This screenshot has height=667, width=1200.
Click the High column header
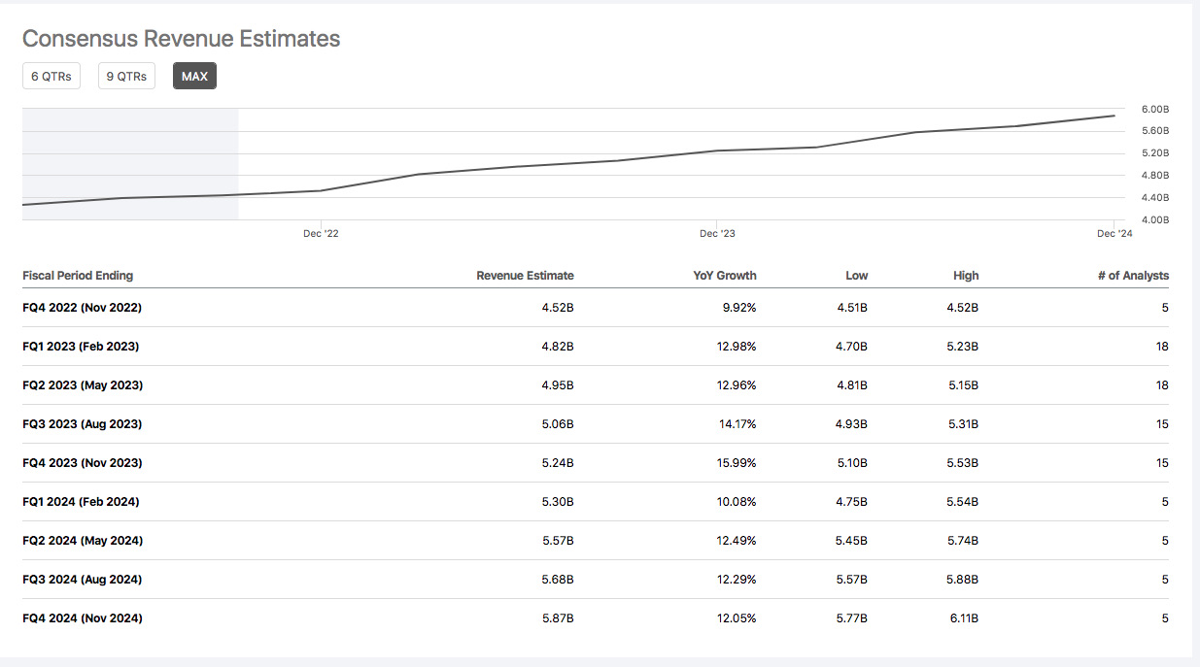coord(966,276)
